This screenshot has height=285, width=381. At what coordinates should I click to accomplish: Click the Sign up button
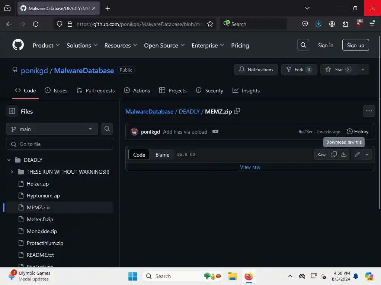tap(355, 45)
